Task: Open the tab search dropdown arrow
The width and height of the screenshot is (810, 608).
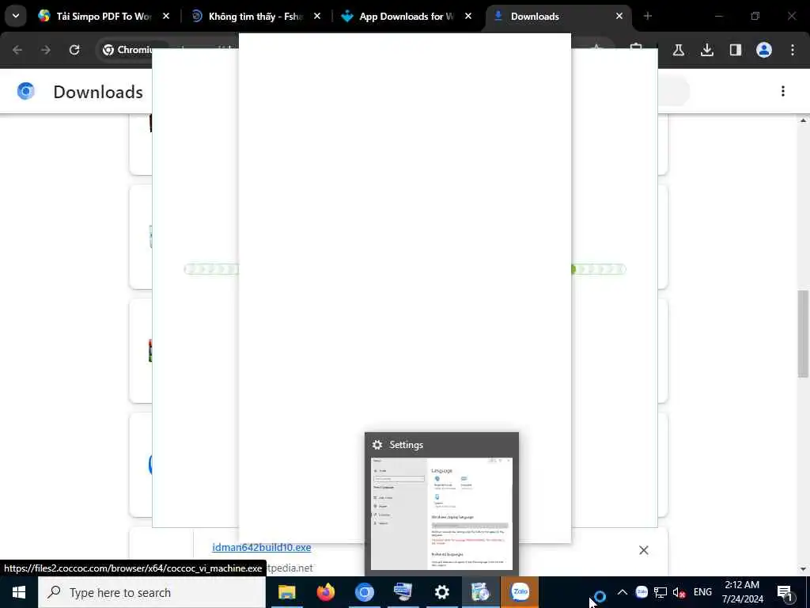Action: coord(16,16)
